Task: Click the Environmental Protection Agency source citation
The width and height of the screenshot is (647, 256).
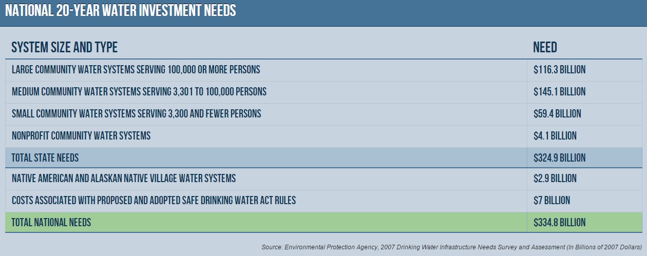Action: tap(451, 247)
